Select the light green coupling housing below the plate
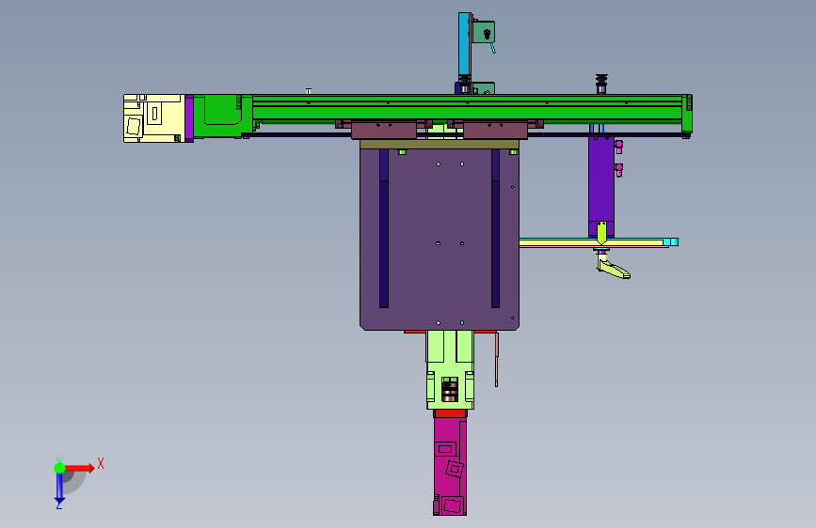The width and height of the screenshot is (816, 528). tap(450, 369)
